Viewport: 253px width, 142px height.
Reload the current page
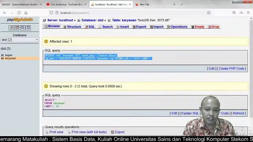coord(19,13)
